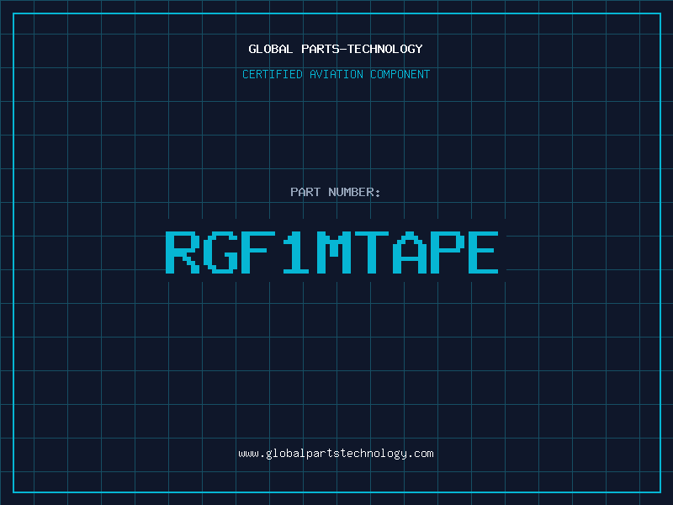Click the letter M in part number
673x505 pixels.
coord(333,252)
